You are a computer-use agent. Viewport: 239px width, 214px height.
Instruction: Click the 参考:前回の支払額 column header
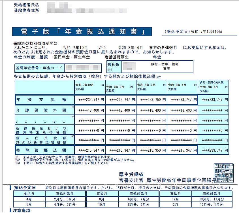coord(213,87)
